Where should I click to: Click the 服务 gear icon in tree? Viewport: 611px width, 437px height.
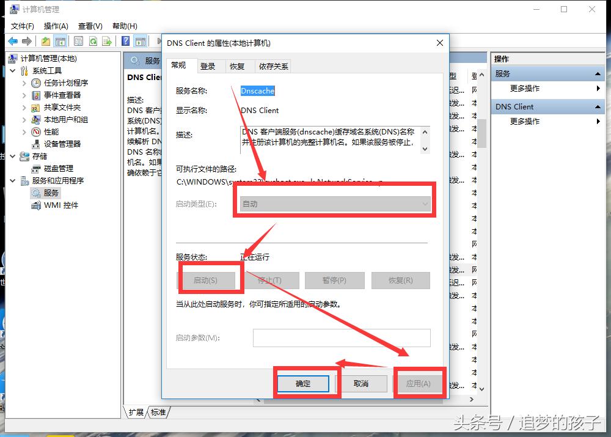[36, 193]
